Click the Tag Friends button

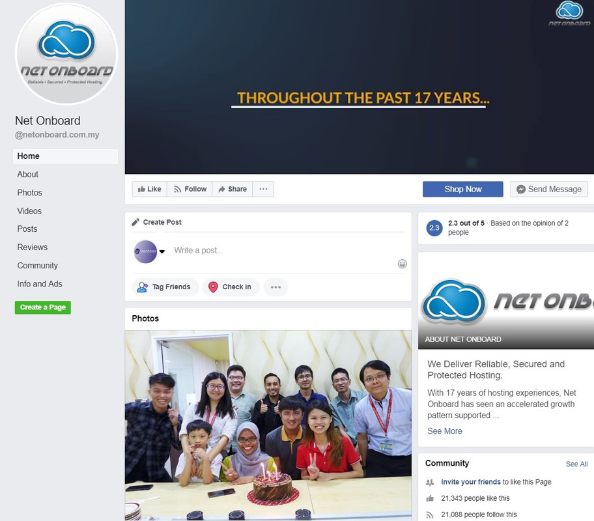165,287
